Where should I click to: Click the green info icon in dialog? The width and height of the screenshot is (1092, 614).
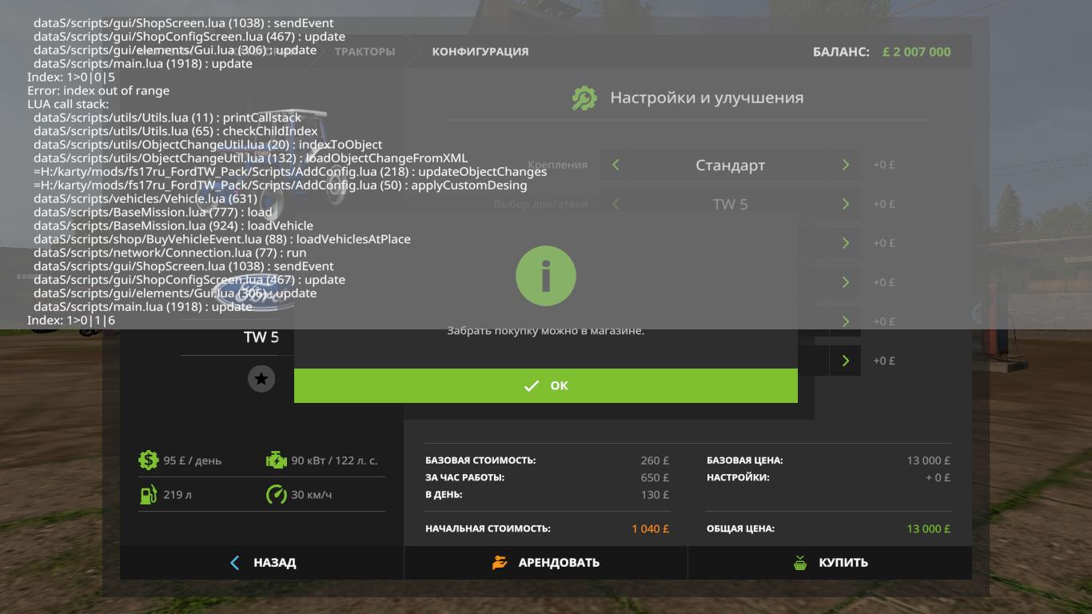[x=546, y=276]
